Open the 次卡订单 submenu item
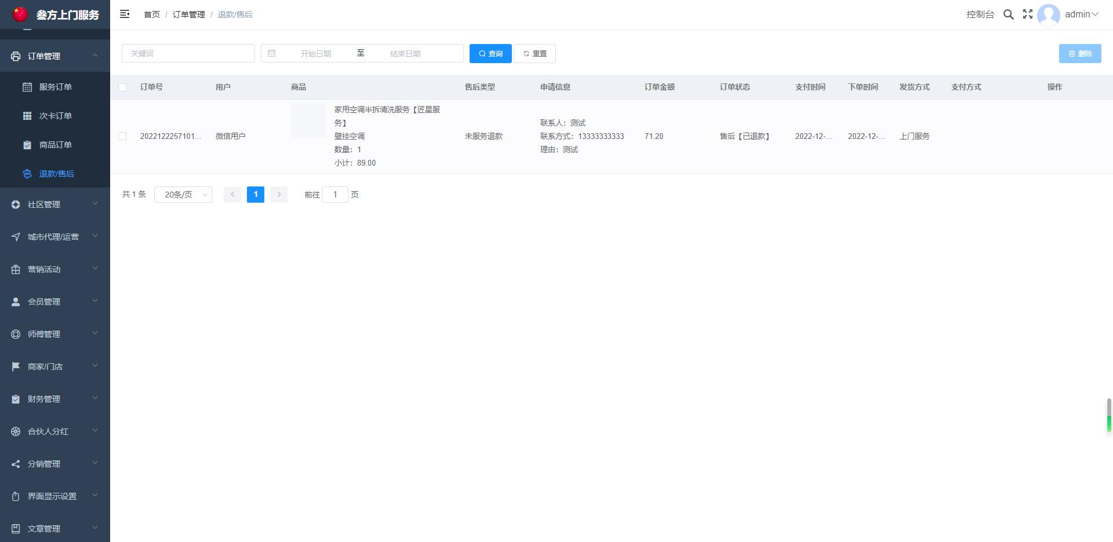Image resolution: width=1113 pixels, height=542 pixels. point(55,116)
